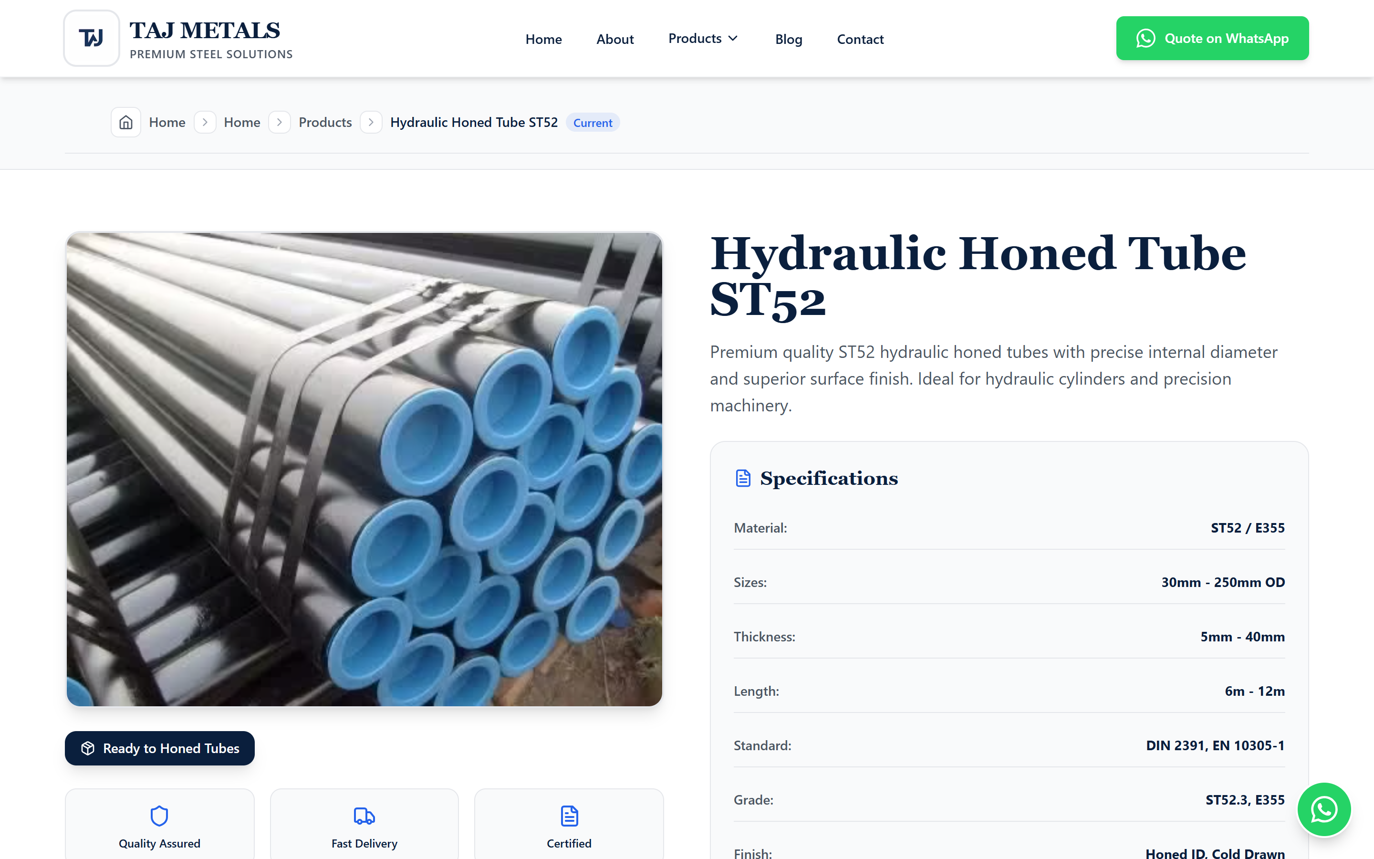Click the Current badge
Viewport: 1374px width, 859px height.
593,123
